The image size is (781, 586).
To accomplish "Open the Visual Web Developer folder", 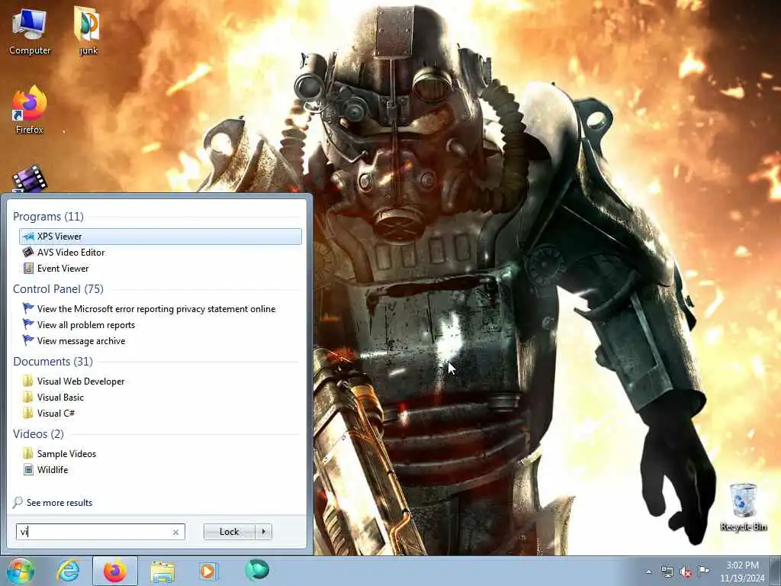I will pos(160,382).
